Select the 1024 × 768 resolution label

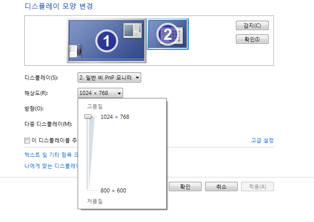point(115,117)
